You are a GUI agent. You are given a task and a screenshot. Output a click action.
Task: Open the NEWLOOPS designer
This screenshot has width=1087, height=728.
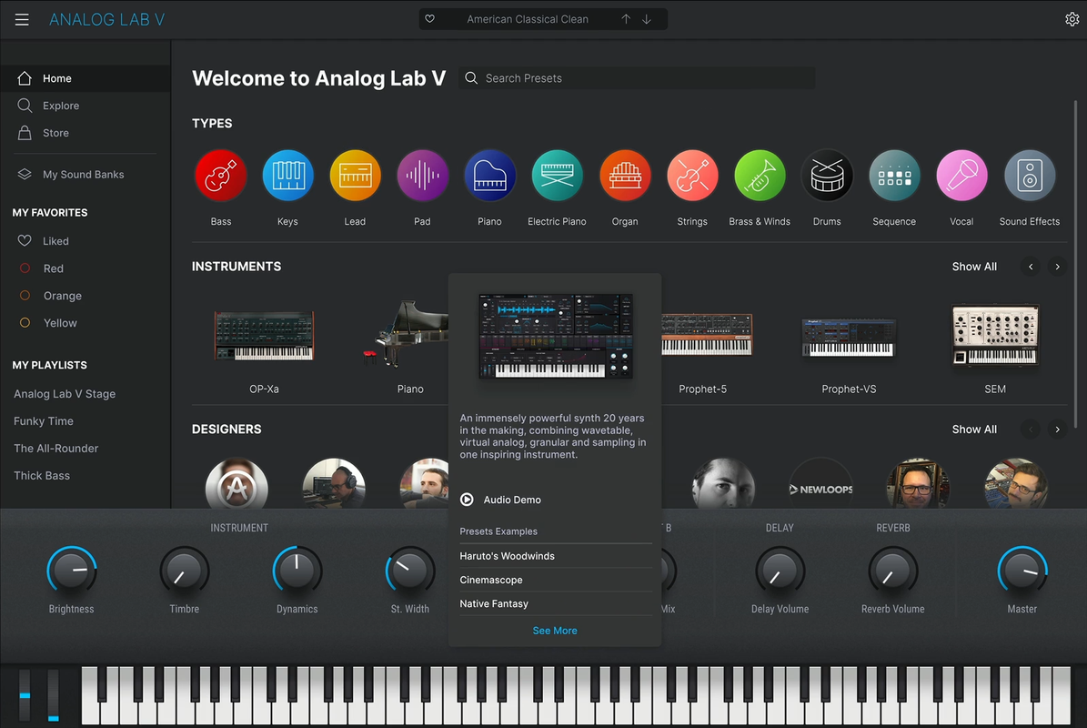tap(820, 485)
